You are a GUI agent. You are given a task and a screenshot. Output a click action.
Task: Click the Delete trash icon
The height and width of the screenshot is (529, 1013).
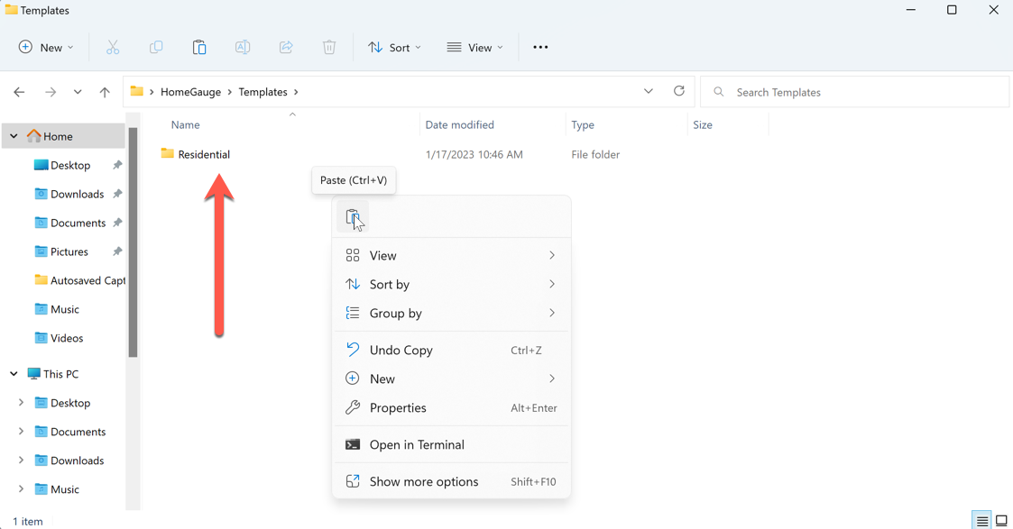point(329,48)
